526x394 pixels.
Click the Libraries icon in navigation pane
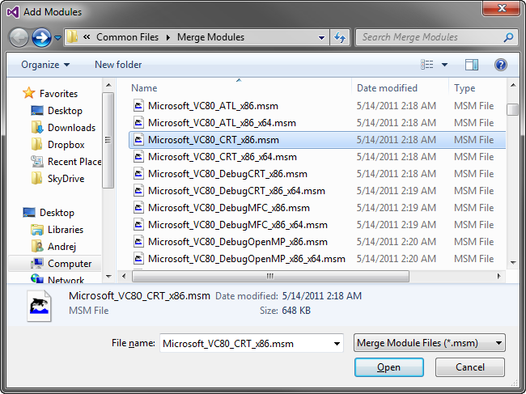(37, 230)
